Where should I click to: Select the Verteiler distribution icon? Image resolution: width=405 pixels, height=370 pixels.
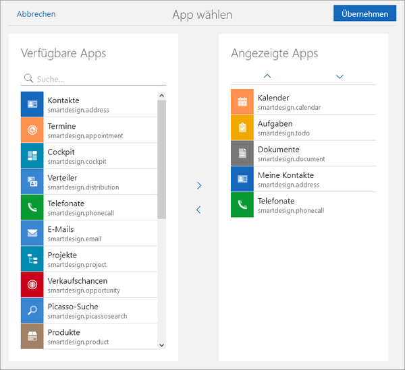[32, 181]
